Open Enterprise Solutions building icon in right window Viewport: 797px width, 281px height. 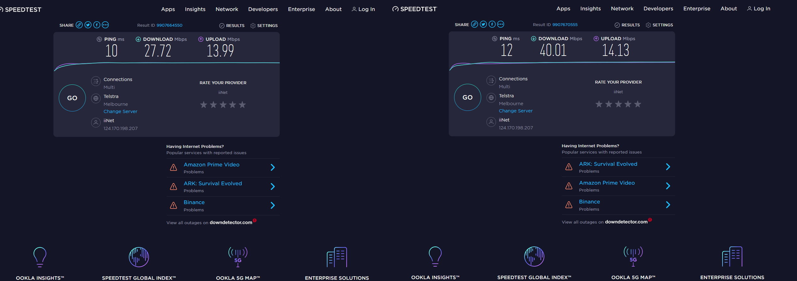(732, 256)
